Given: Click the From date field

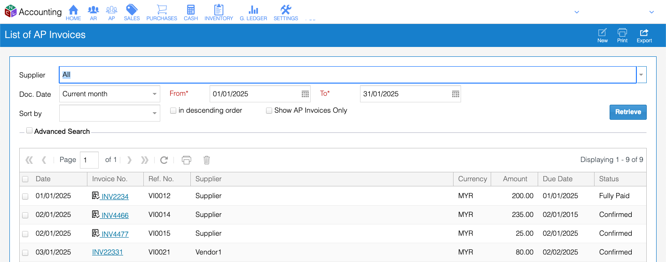Looking at the screenshot, I should [255, 94].
